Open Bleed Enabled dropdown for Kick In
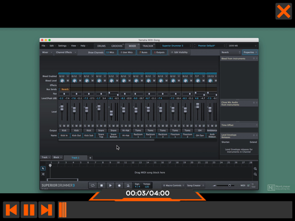Screen dimensions: 295x221 click(68, 76)
